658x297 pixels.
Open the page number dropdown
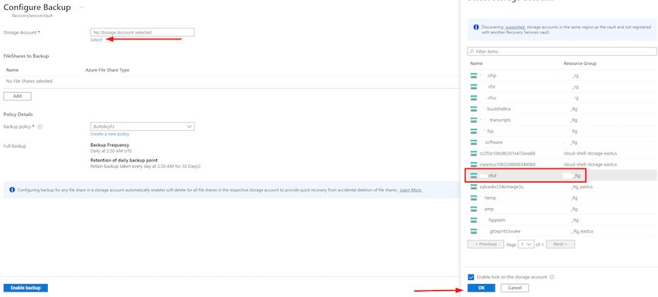point(526,244)
